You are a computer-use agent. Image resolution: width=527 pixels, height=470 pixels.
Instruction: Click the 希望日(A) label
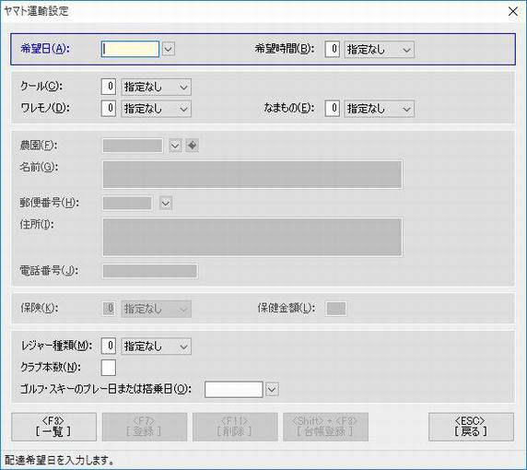tap(45, 49)
